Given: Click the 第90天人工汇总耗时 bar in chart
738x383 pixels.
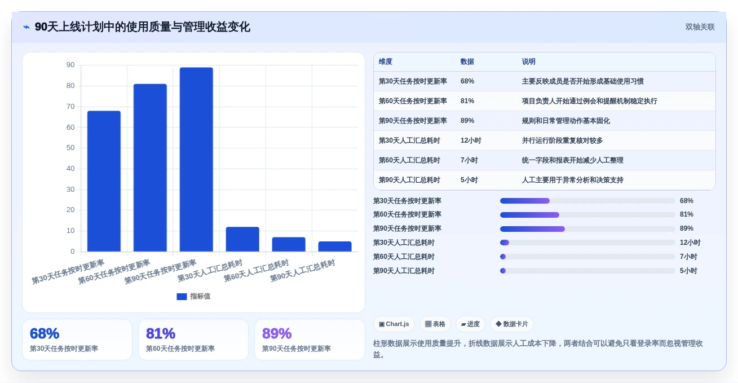Looking at the screenshot, I should click(335, 246).
